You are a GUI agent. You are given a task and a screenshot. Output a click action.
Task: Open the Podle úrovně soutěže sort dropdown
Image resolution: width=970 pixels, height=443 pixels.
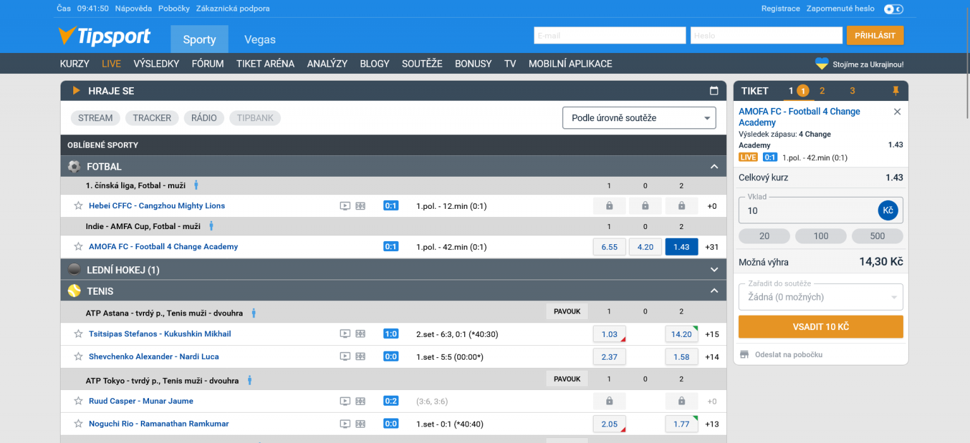click(638, 118)
